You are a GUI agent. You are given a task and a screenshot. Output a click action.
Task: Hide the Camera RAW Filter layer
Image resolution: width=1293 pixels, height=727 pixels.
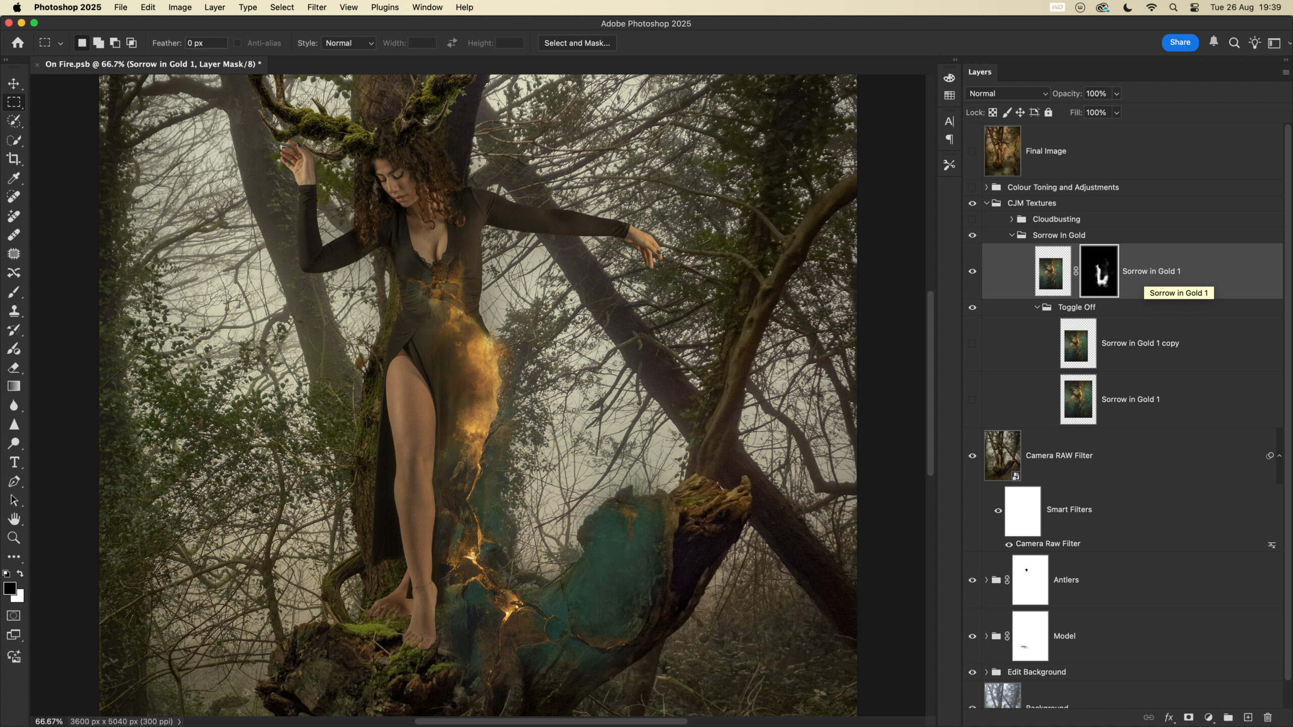pos(972,456)
